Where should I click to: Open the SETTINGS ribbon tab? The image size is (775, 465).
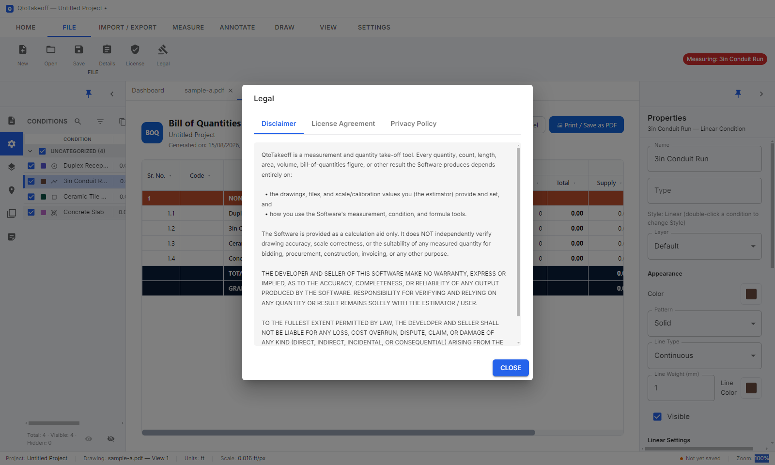click(x=374, y=28)
